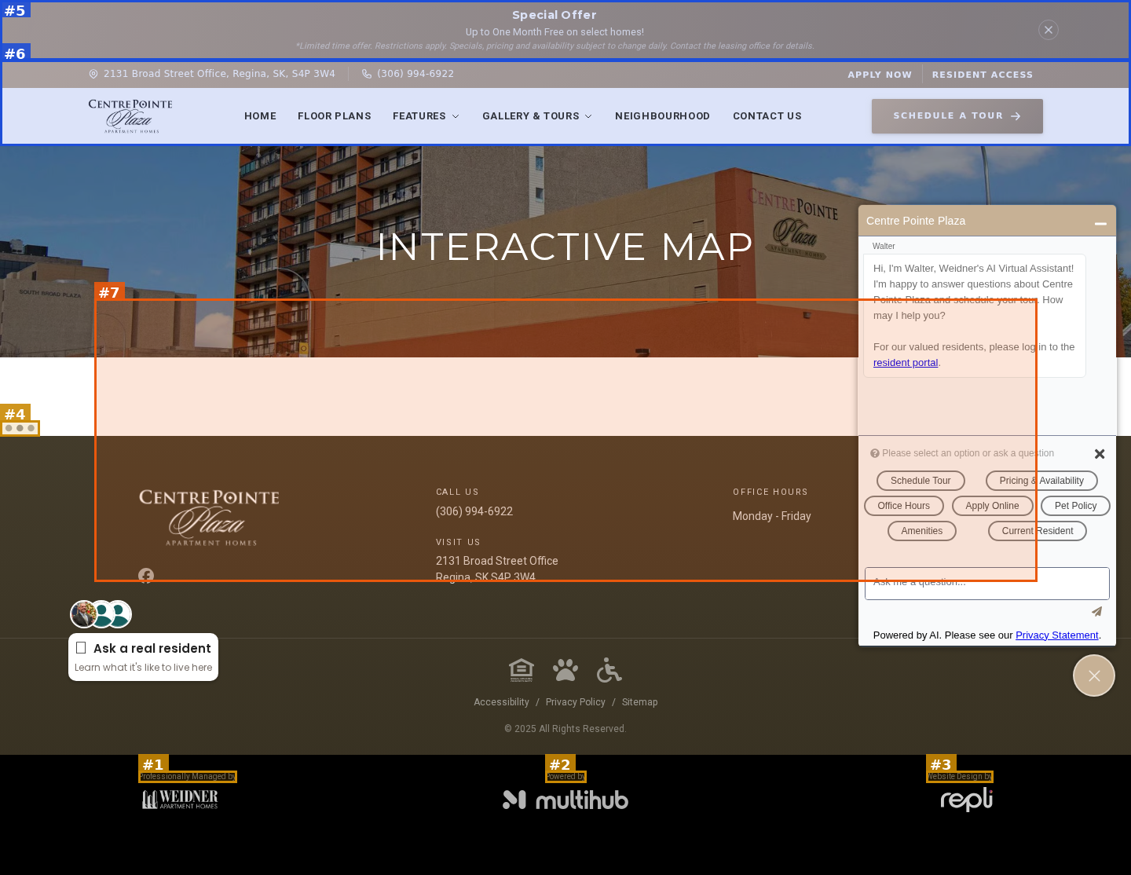Click the Monday - Friday office hours text
The height and width of the screenshot is (875, 1131).
tap(772, 516)
